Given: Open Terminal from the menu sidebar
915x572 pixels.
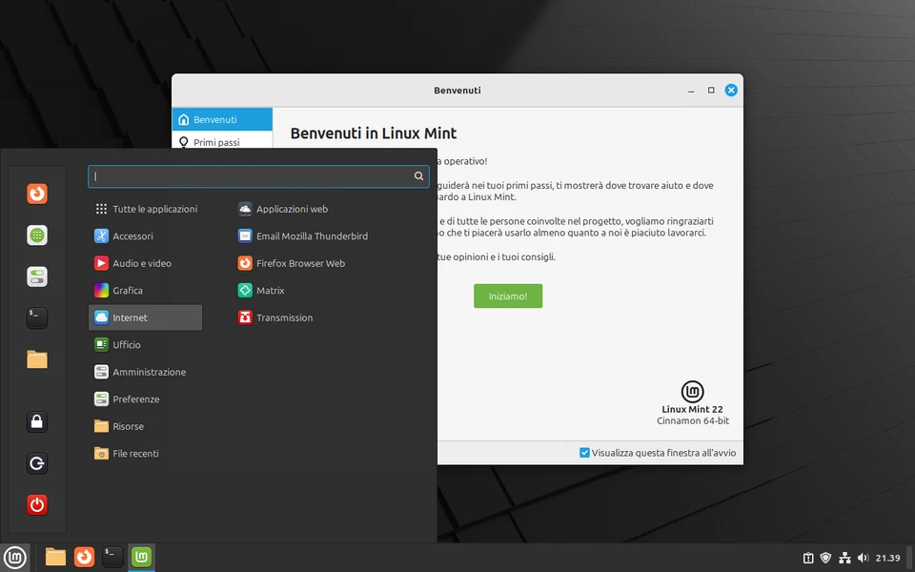Looking at the screenshot, I should point(36,317).
